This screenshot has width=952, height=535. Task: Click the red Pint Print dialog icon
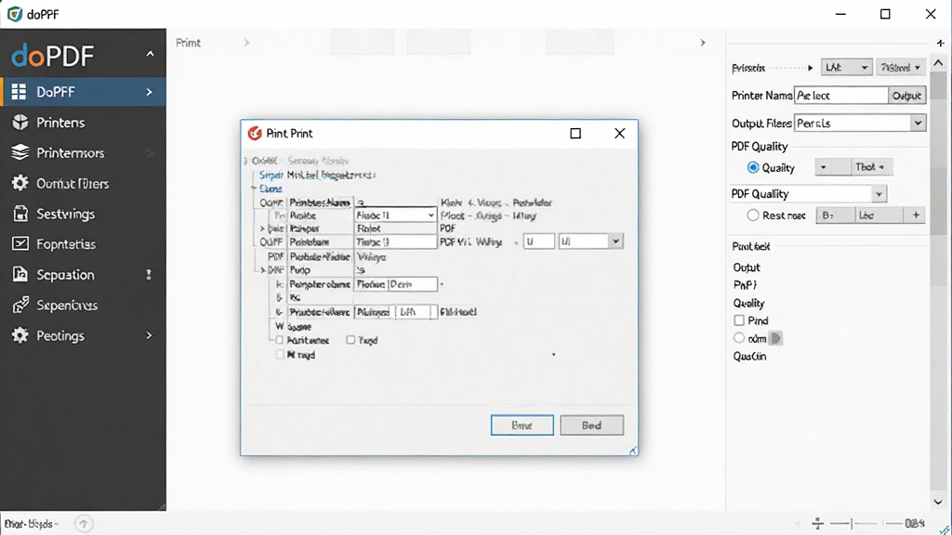click(255, 133)
